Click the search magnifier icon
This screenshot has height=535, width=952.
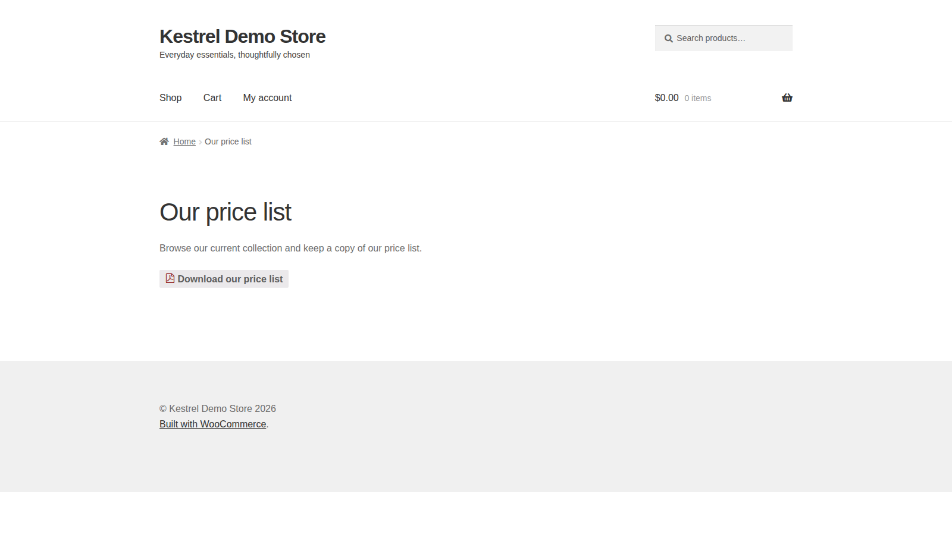(669, 39)
